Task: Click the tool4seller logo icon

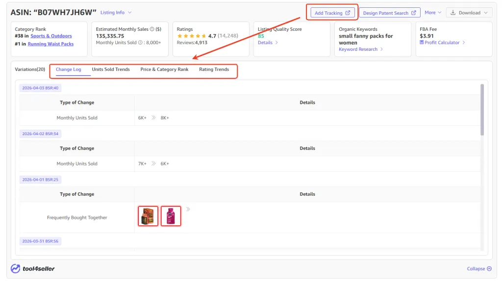Action: coord(15,269)
